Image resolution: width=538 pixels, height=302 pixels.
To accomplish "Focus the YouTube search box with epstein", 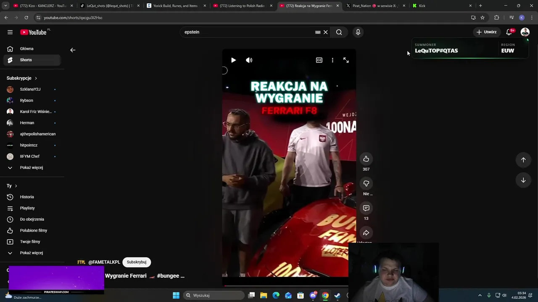I will point(248,32).
